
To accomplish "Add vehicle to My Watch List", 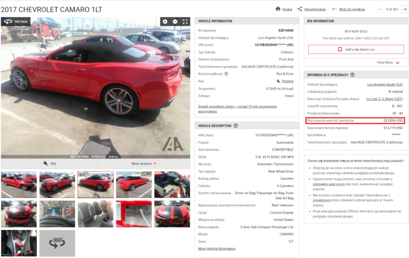I will click(x=356, y=49).
